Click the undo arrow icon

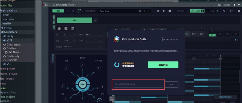[224, 11]
